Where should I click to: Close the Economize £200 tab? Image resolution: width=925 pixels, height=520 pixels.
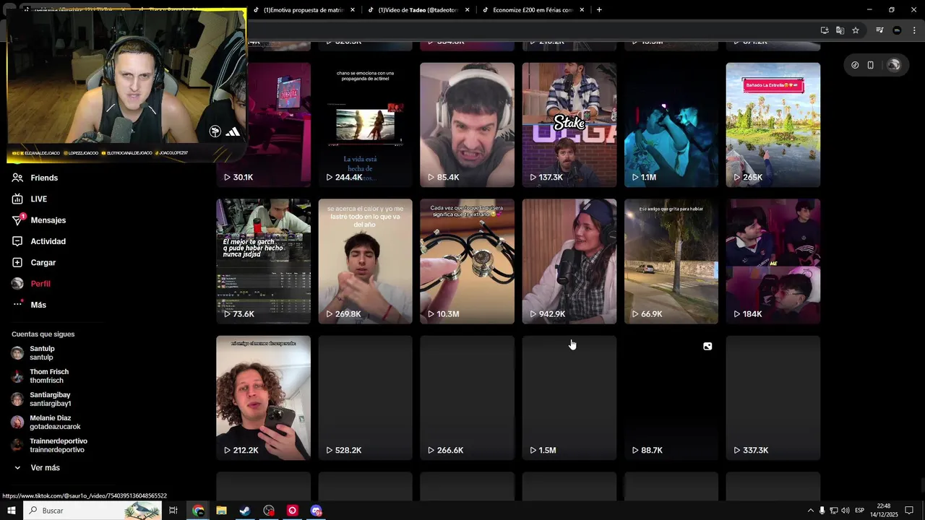click(582, 10)
